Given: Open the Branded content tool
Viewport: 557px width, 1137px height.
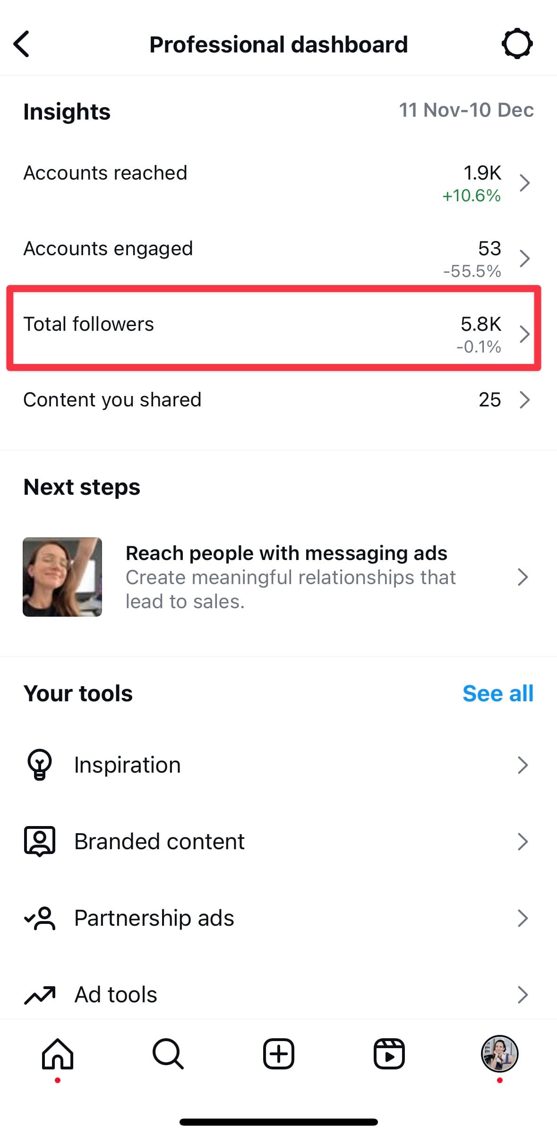Looking at the screenshot, I should [160, 842].
